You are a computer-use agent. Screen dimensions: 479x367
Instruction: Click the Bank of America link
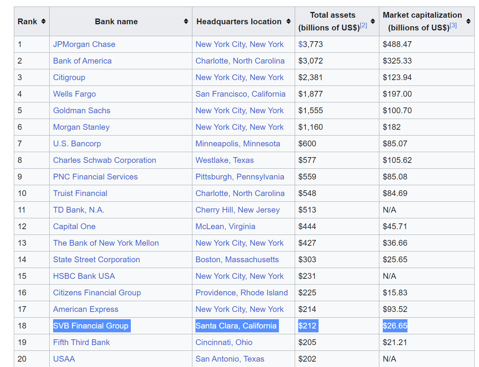pyautogui.click(x=82, y=61)
